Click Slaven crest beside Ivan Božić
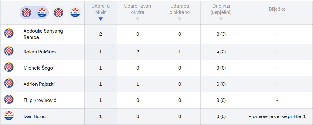This screenshot has width=313, height=125. pyautogui.click(x=9, y=116)
